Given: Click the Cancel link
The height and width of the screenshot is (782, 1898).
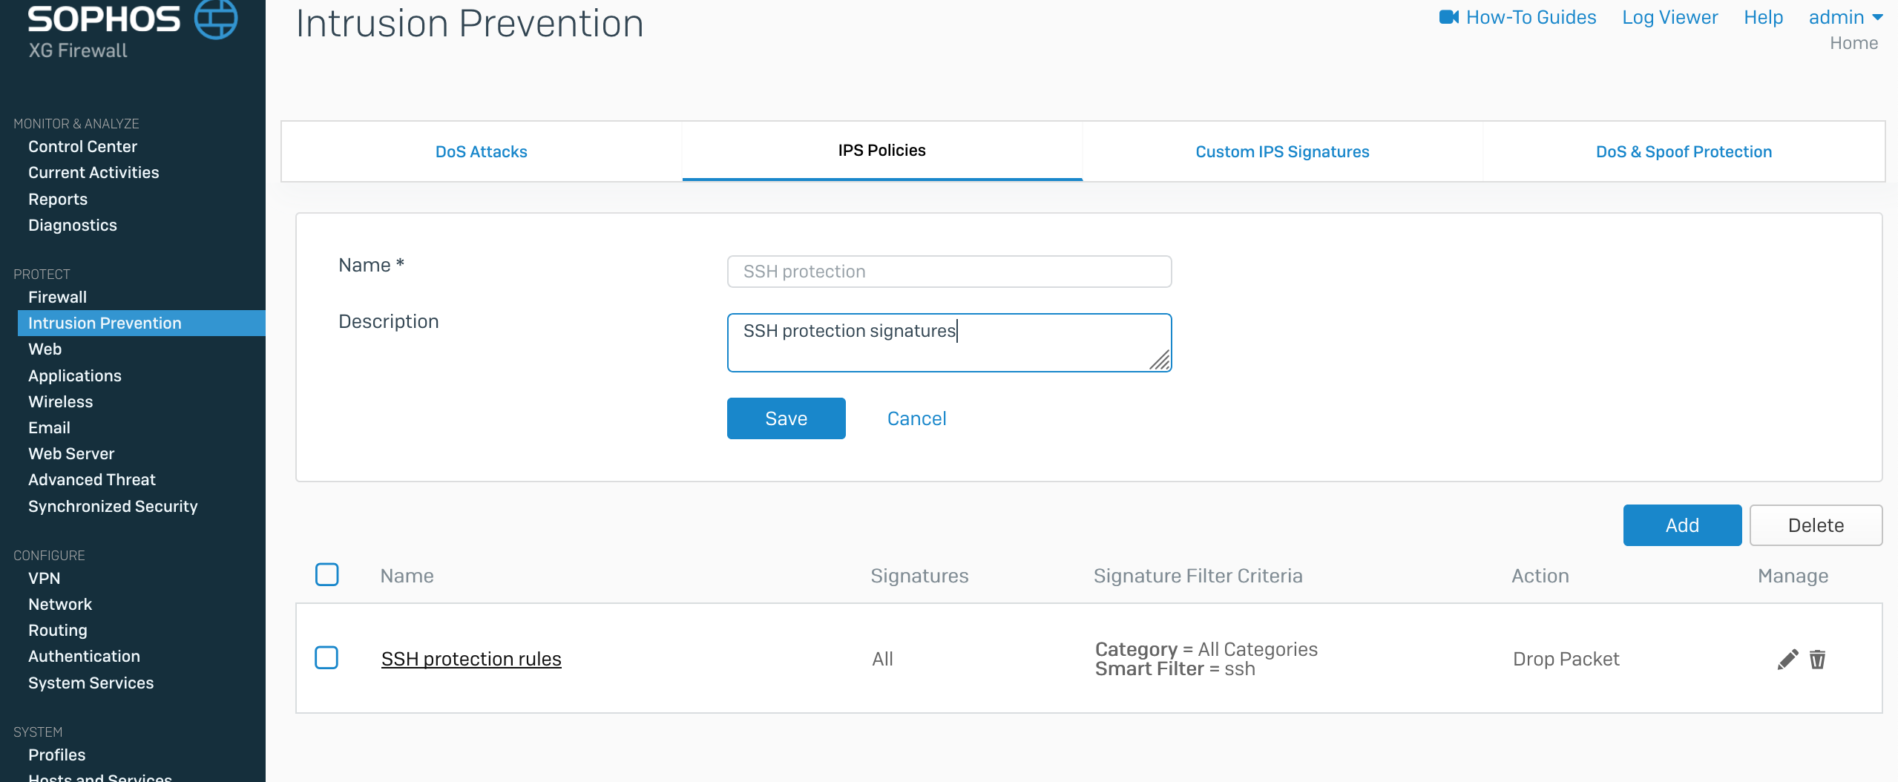Looking at the screenshot, I should (916, 418).
